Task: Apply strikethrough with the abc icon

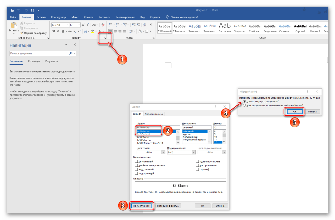Action: tap(70, 31)
